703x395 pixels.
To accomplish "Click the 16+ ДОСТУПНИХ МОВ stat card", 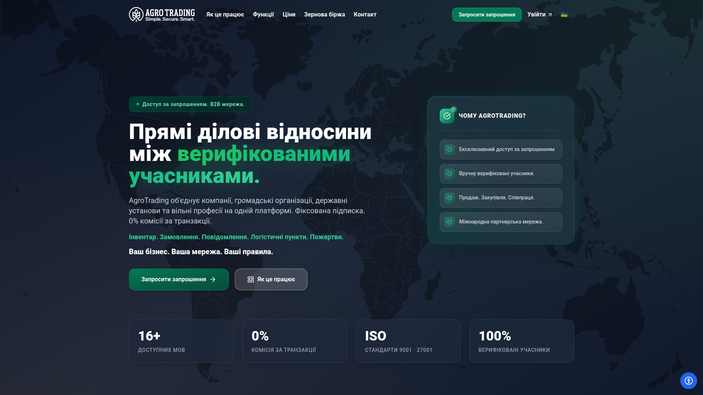I will pos(181,341).
